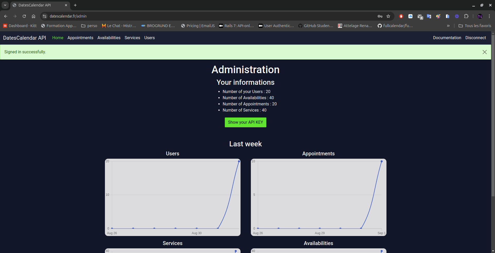Open the Documentation link

point(447,38)
